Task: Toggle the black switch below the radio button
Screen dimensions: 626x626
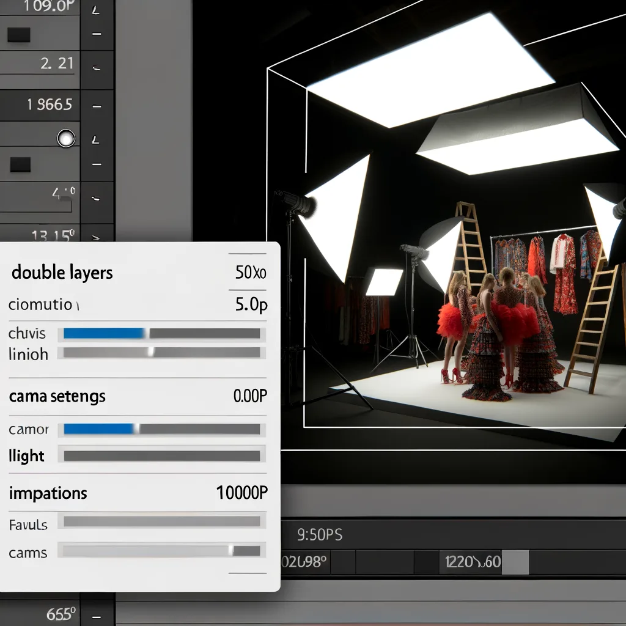Action: [20, 164]
